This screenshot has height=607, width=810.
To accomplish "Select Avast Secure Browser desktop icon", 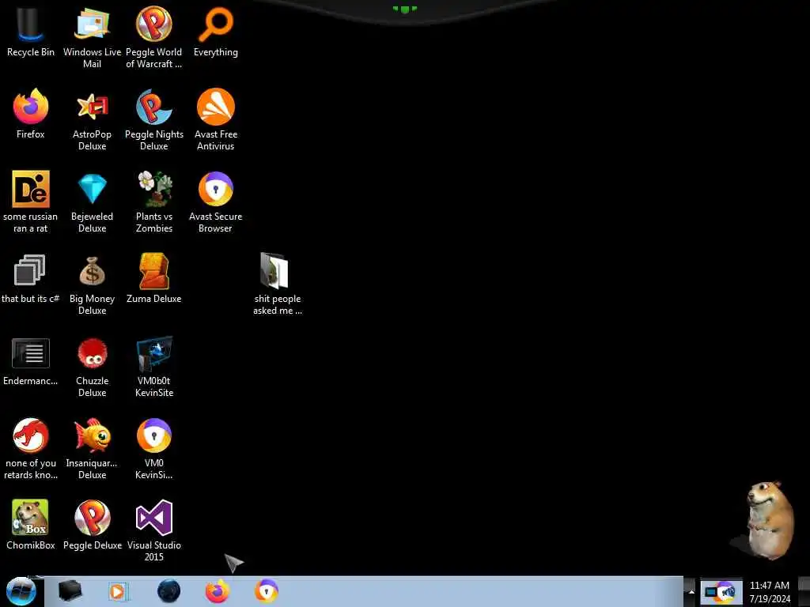I will click(216, 202).
